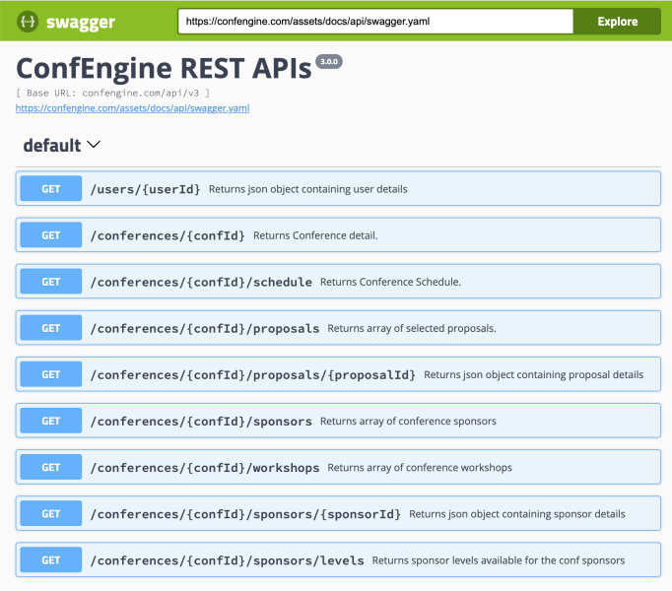Collapse the default section chevron
This screenshot has height=591, width=672.
[x=94, y=145]
